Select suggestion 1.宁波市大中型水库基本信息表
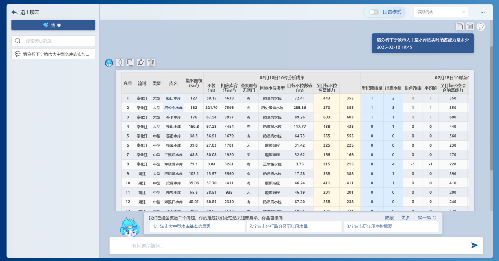This screenshot has height=261, width=499. click(x=197, y=226)
